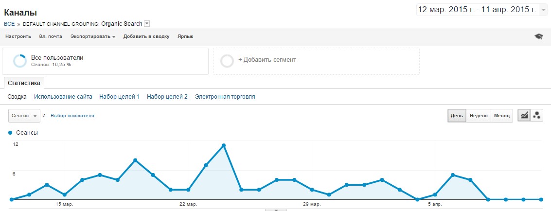The height and width of the screenshot is (211, 551).
Task: Click Выбор показателя link
Action: tap(72, 116)
